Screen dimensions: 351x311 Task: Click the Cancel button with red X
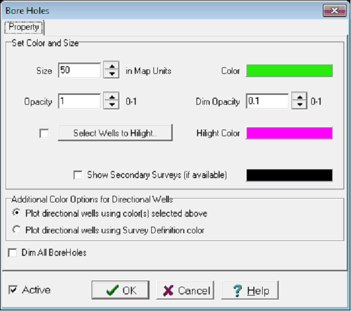[x=186, y=290]
